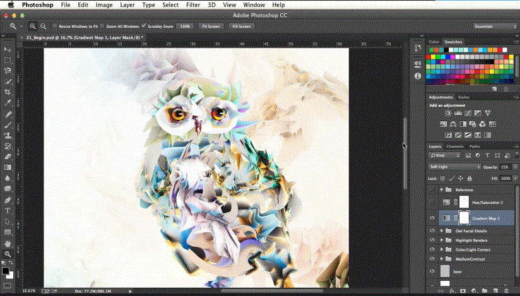
Task: Add a Color Balance adjustment
Action: coord(453,124)
